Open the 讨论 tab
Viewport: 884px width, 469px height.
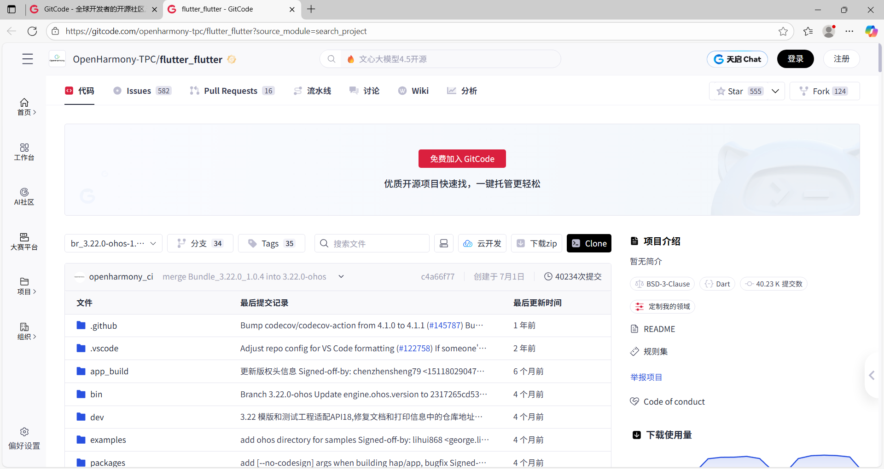(365, 91)
